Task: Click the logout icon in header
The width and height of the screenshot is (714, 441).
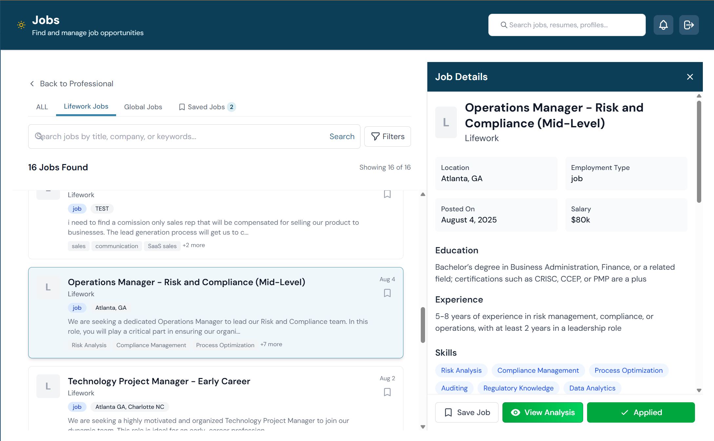Action: click(689, 25)
